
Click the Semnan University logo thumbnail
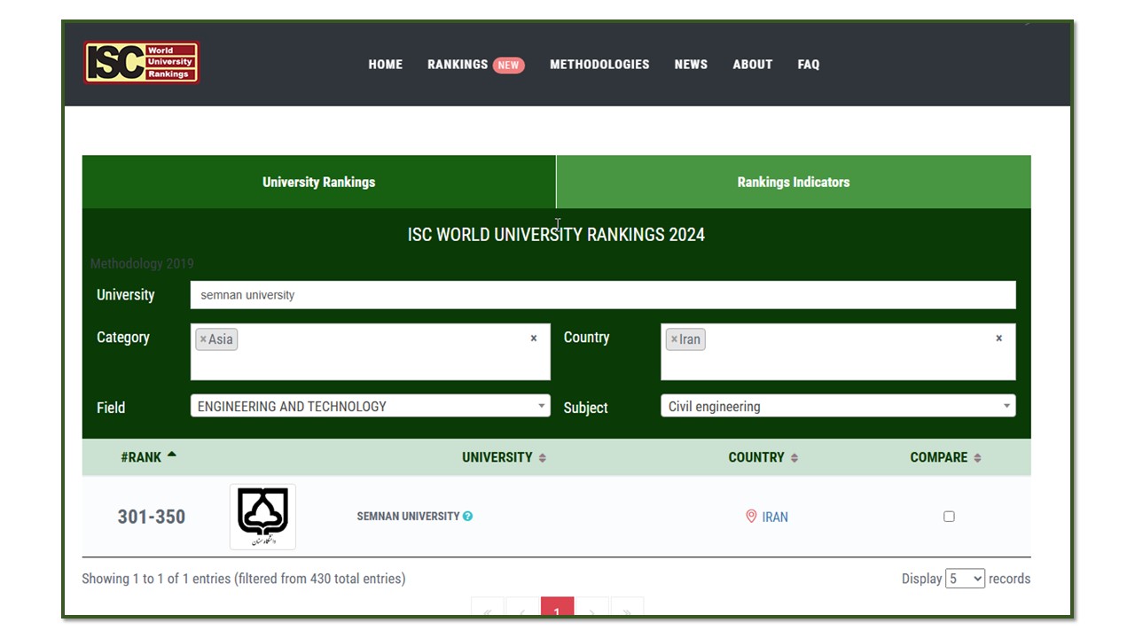262,517
